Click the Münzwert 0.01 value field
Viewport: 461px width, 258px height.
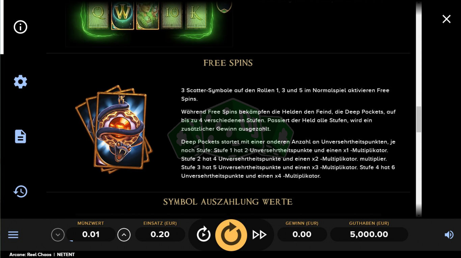(x=91, y=234)
